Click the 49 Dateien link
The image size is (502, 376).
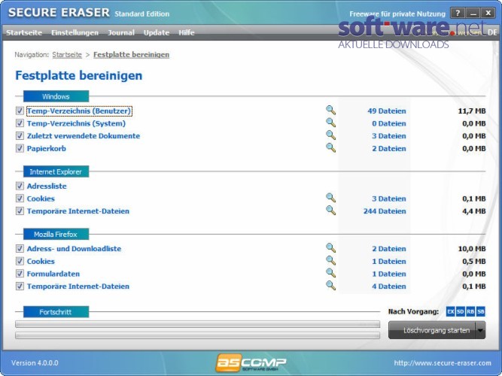tap(387, 111)
